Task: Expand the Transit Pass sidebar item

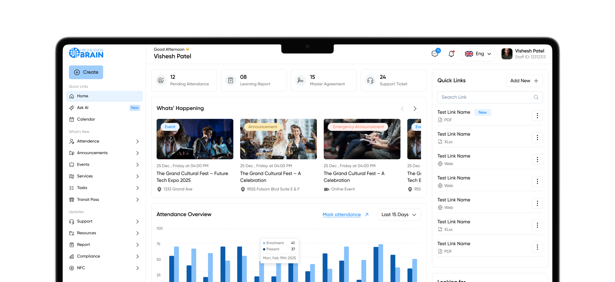Action: pos(137,200)
